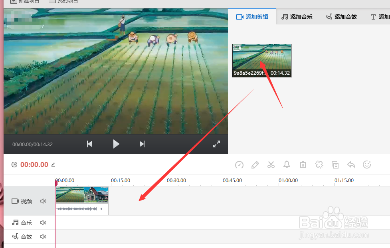Open the bell marker tool
The height and width of the screenshot is (248, 390).
point(287,165)
